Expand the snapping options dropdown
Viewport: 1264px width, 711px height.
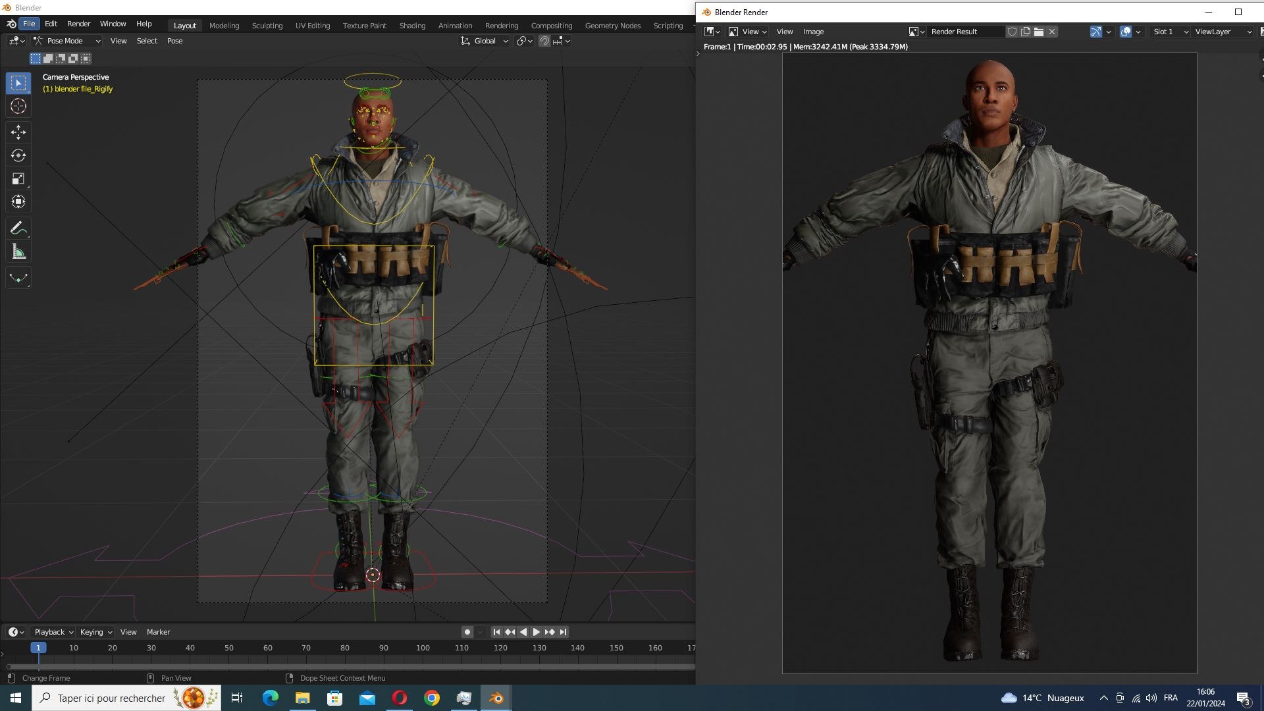click(562, 41)
